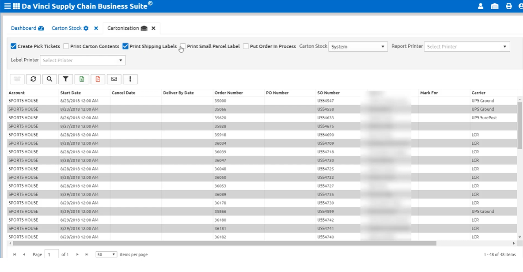Open the vertical three-dot more menu
The width and height of the screenshot is (523, 272).
(x=130, y=79)
